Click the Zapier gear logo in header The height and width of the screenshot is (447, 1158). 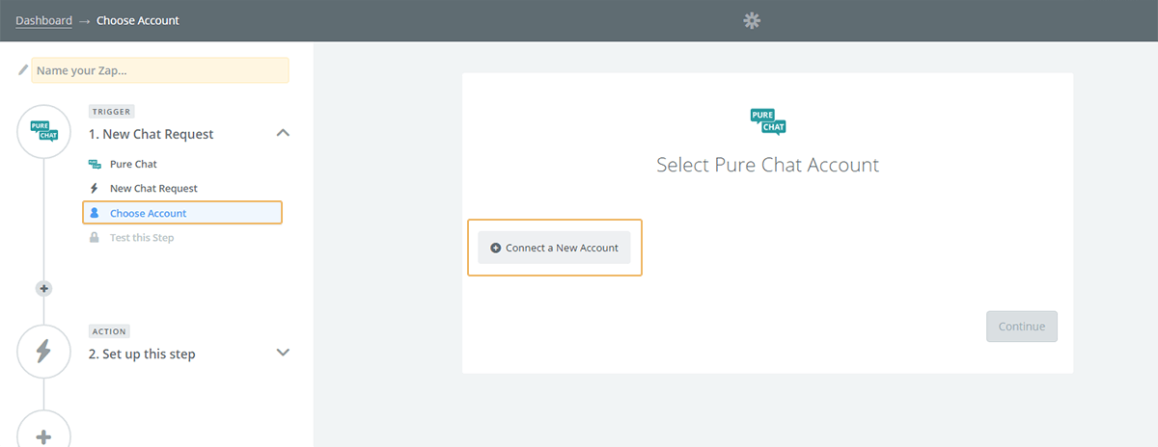pos(752,20)
